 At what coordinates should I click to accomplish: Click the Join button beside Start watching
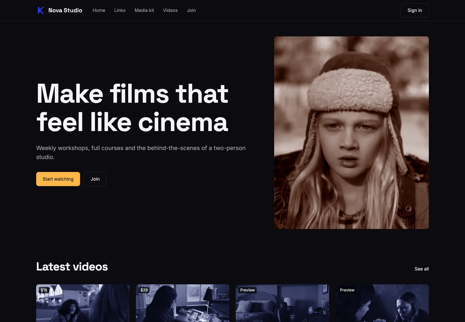click(95, 179)
